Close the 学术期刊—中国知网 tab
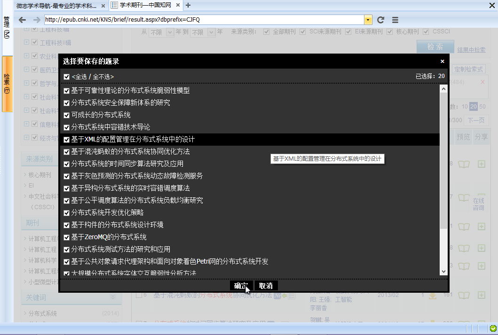 point(178,5)
